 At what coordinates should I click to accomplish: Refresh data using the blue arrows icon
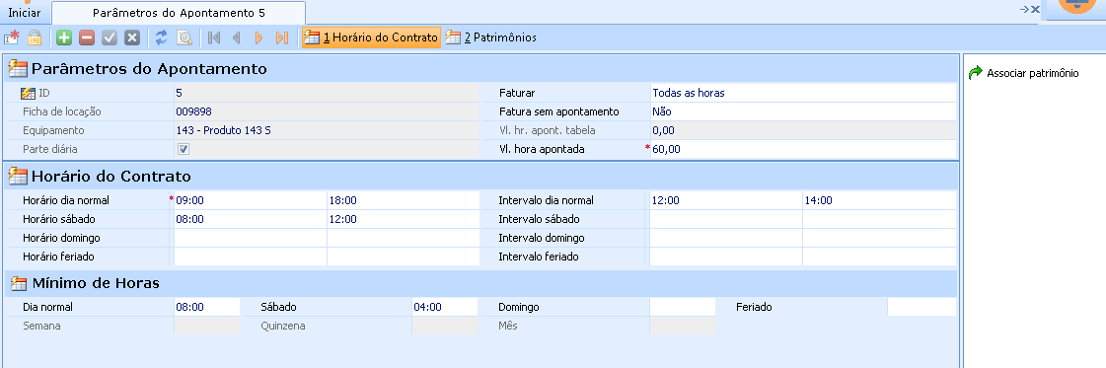(x=162, y=38)
